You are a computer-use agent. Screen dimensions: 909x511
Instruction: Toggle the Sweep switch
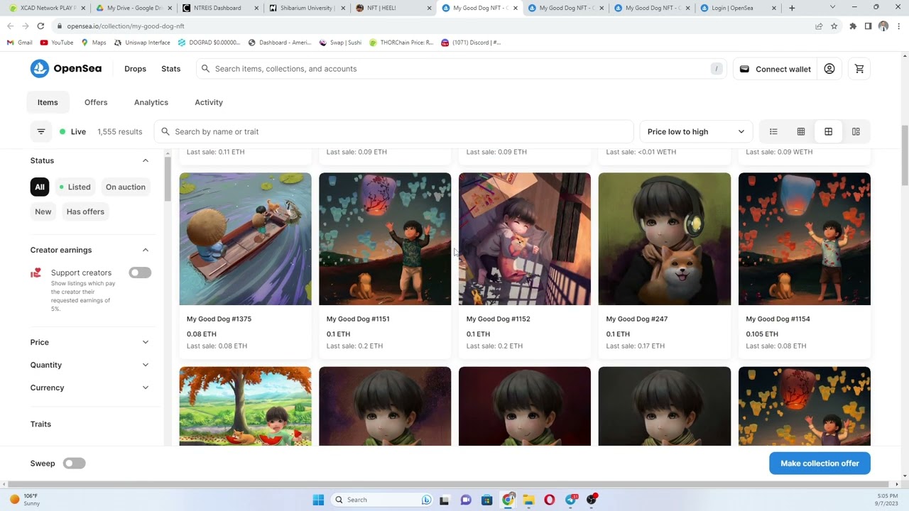tap(74, 463)
